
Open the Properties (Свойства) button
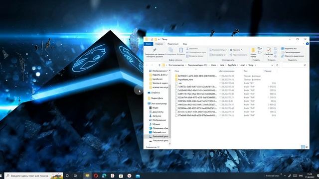[269, 52]
